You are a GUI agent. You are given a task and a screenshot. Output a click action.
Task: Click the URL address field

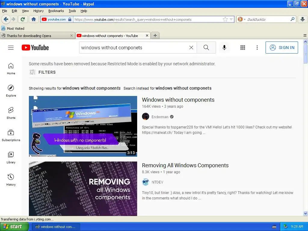point(148,19)
